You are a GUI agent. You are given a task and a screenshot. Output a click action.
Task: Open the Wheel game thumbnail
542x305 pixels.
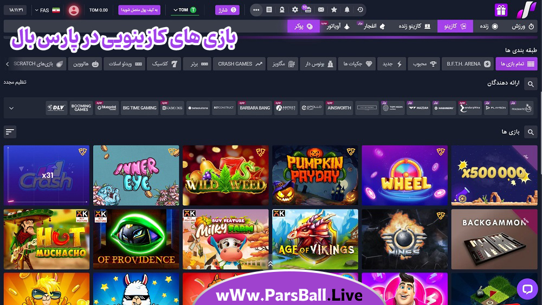pyautogui.click(x=405, y=175)
